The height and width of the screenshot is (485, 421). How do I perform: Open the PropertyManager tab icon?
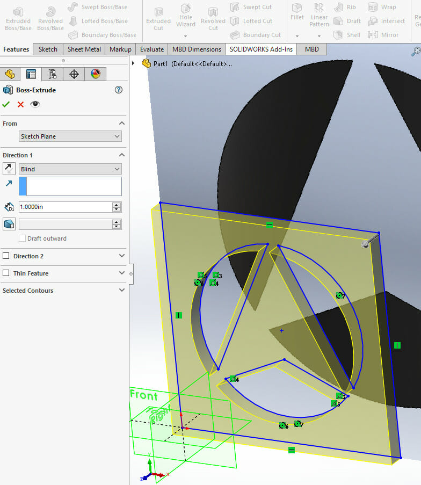pos(31,74)
